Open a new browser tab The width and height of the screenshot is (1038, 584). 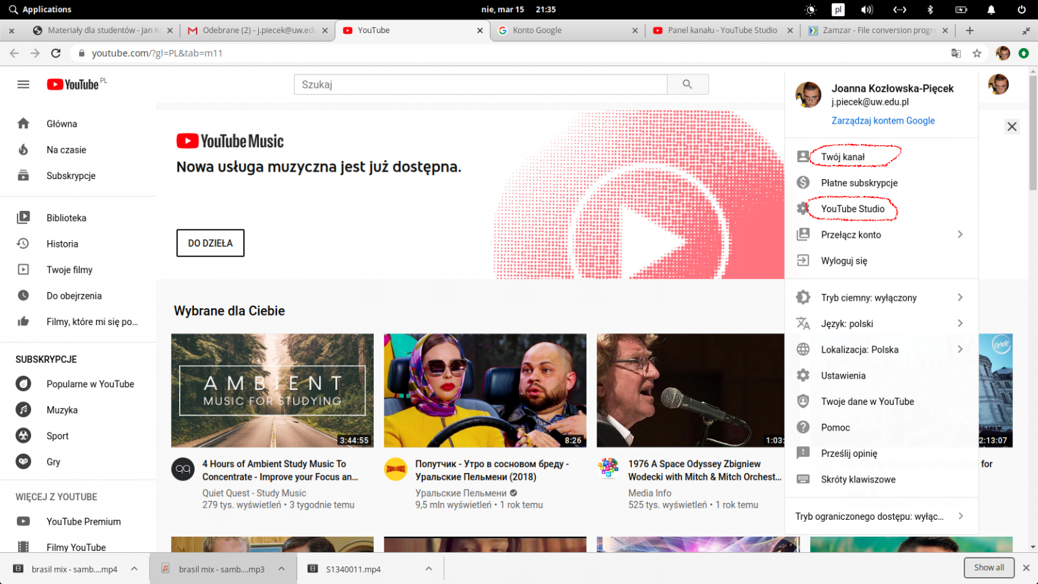(970, 30)
